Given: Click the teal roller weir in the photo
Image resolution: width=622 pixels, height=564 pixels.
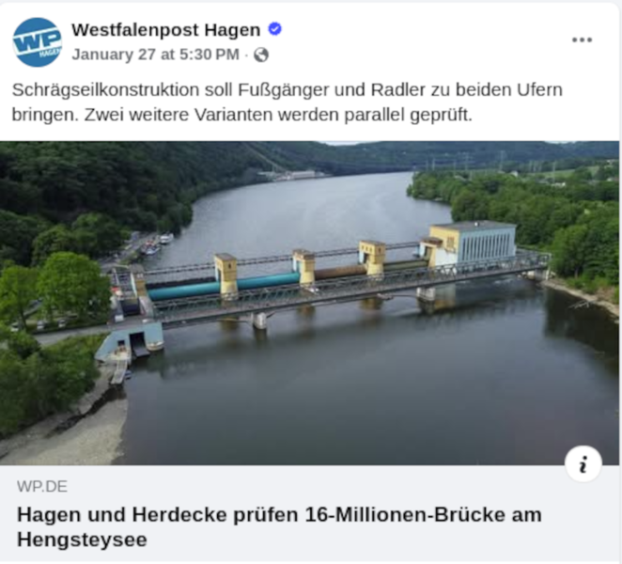Looking at the screenshot, I should pos(224,286).
